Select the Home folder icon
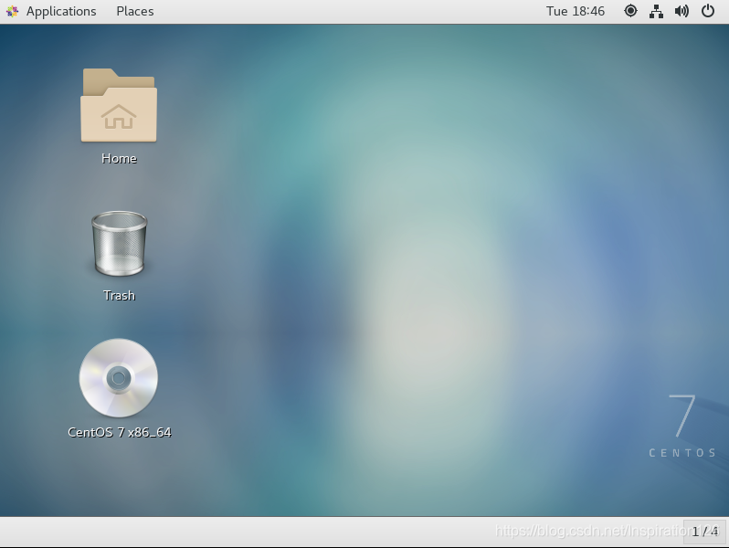729x548 pixels. coord(119,105)
